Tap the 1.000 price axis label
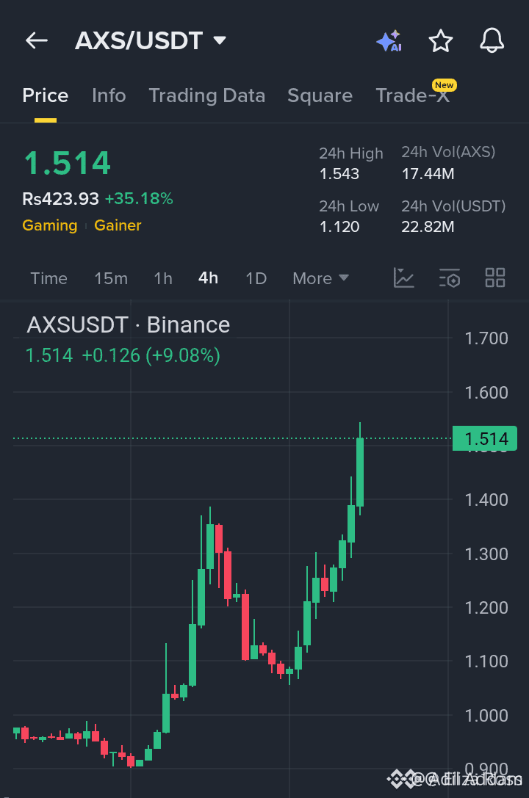Screen dimensions: 529x798 [486, 716]
